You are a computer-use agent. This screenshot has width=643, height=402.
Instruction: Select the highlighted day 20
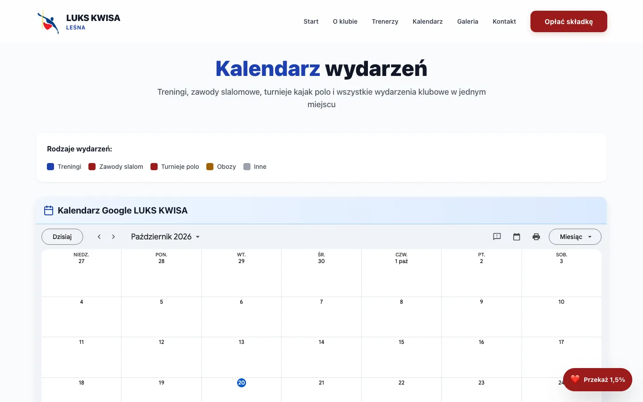click(x=242, y=383)
